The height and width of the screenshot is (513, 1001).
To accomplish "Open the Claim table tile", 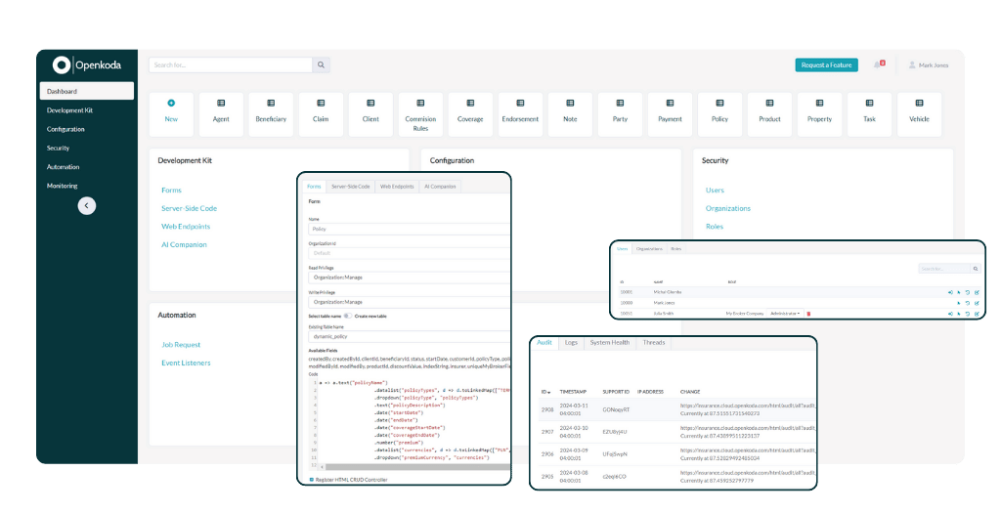I will click(321, 114).
